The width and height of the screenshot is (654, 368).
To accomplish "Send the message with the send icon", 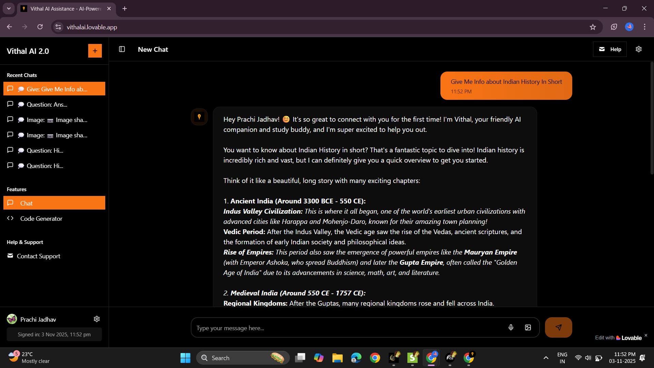I will coord(558,327).
